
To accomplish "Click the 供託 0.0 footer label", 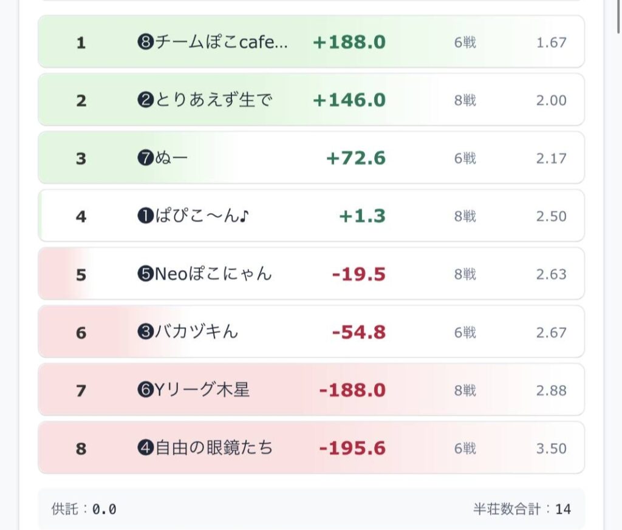I will pyautogui.click(x=84, y=509).
